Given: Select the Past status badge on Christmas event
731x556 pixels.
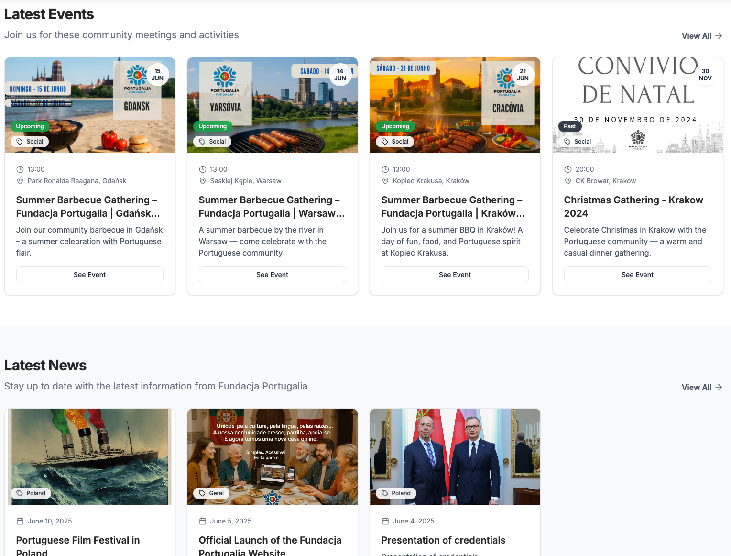Looking at the screenshot, I should [570, 126].
